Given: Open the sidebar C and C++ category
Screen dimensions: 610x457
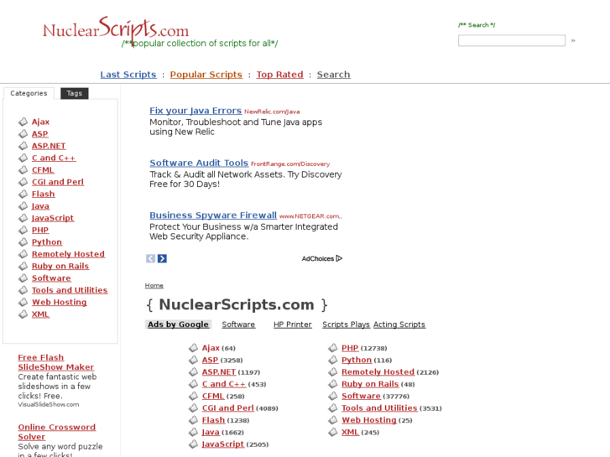Looking at the screenshot, I should 54,158.
